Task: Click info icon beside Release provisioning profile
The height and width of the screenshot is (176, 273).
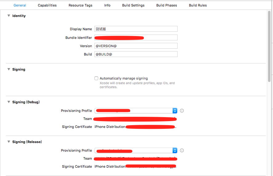Action: tap(182, 150)
